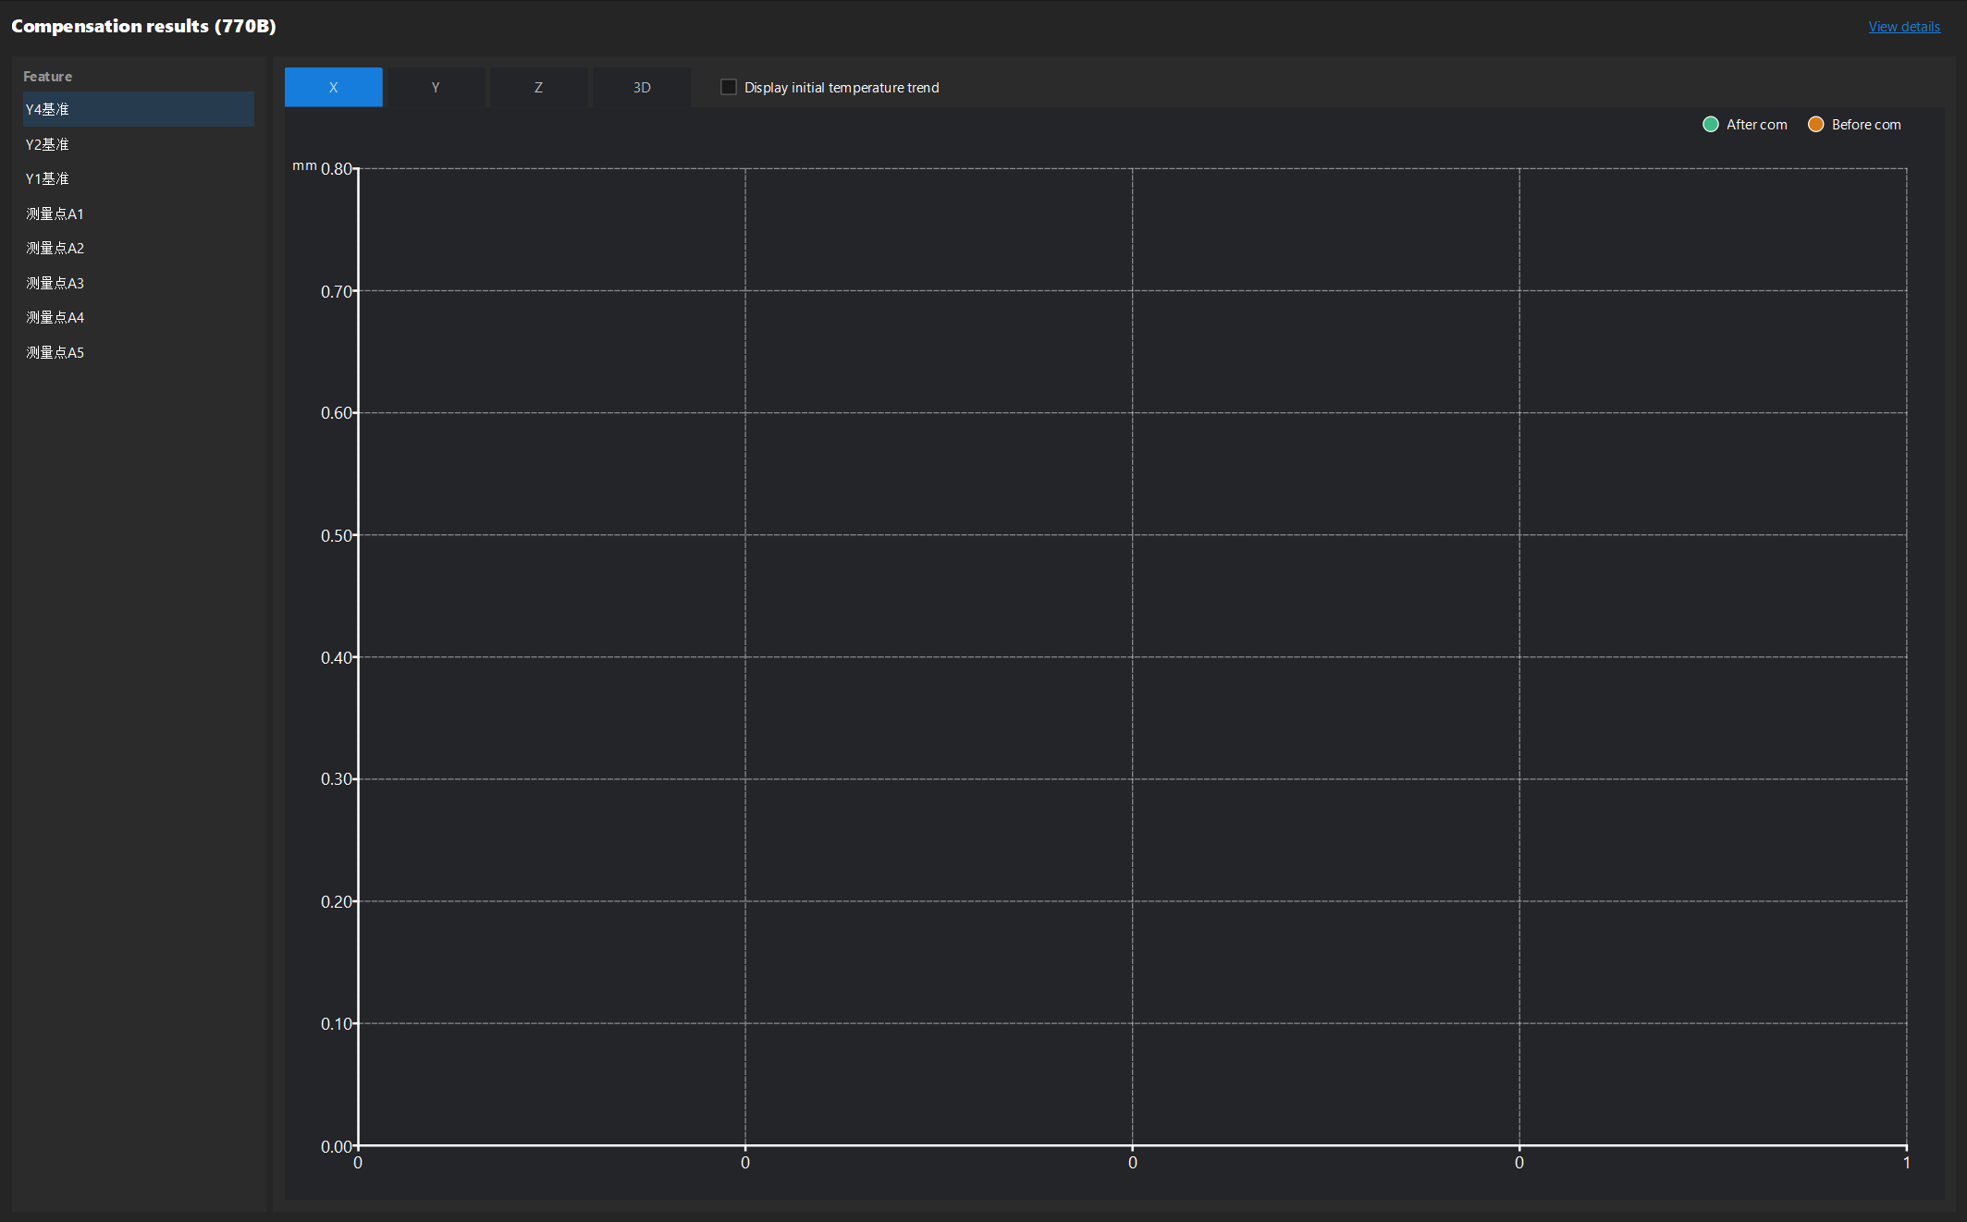Select the Y2基准 feature
Viewport: 1967px width, 1222px height.
(x=47, y=144)
